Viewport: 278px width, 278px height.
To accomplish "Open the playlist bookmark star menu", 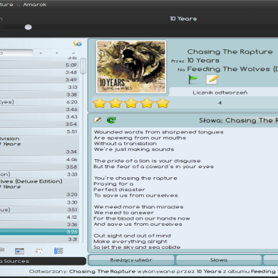I will coord(77,43).
